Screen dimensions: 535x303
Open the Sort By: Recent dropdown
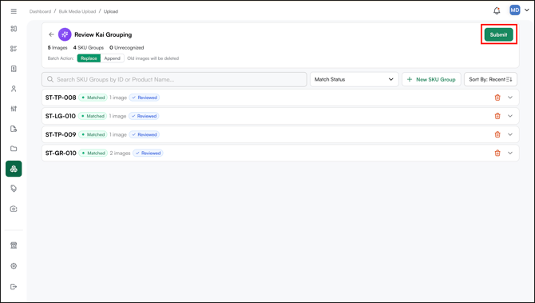[490, 79]
